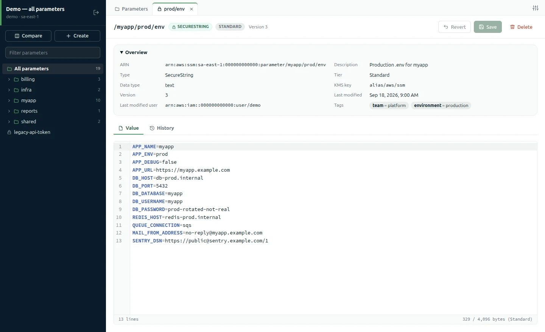Viewport: 545px width, 332px height.
Task: Close the prod/env tab
Action: (192, 9)
